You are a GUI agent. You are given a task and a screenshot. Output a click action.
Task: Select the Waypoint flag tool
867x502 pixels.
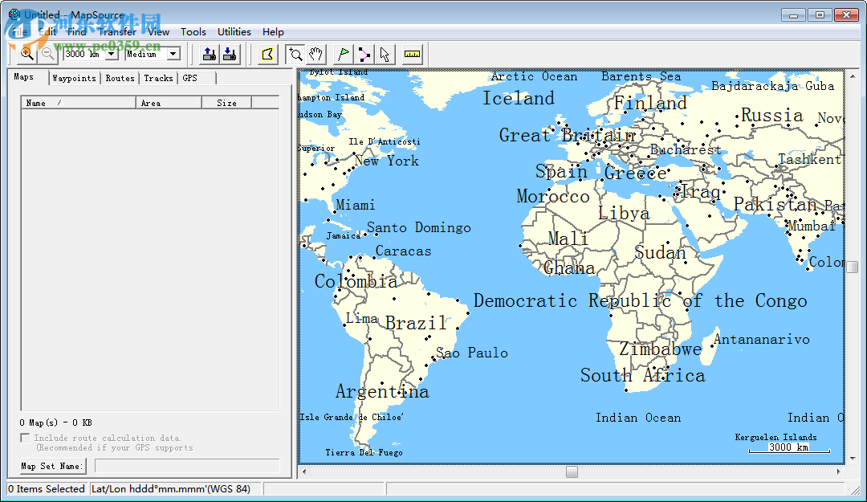click(x=343, y=54)
